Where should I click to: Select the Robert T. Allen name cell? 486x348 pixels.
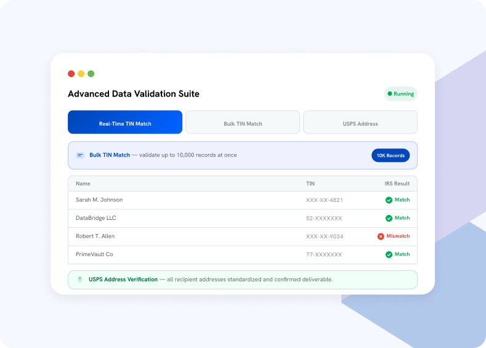95,236
